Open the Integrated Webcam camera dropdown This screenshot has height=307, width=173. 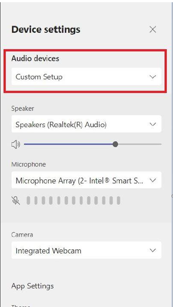86,250
